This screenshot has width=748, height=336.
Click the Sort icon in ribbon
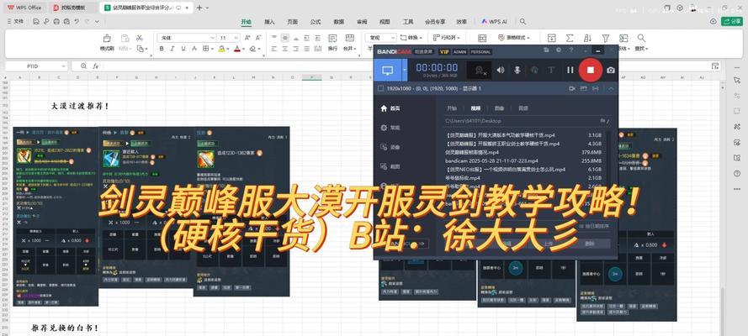tap(587, 38)
